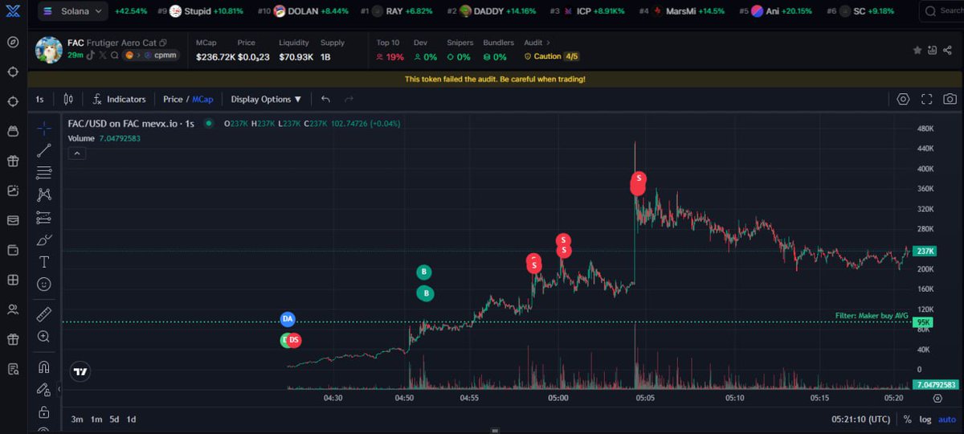Toggle auto scale mode
The image size is (964, 434).
tap(947, 420)
